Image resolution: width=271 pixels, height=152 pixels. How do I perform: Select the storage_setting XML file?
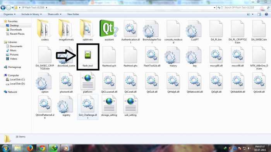(x=109, y=106)
